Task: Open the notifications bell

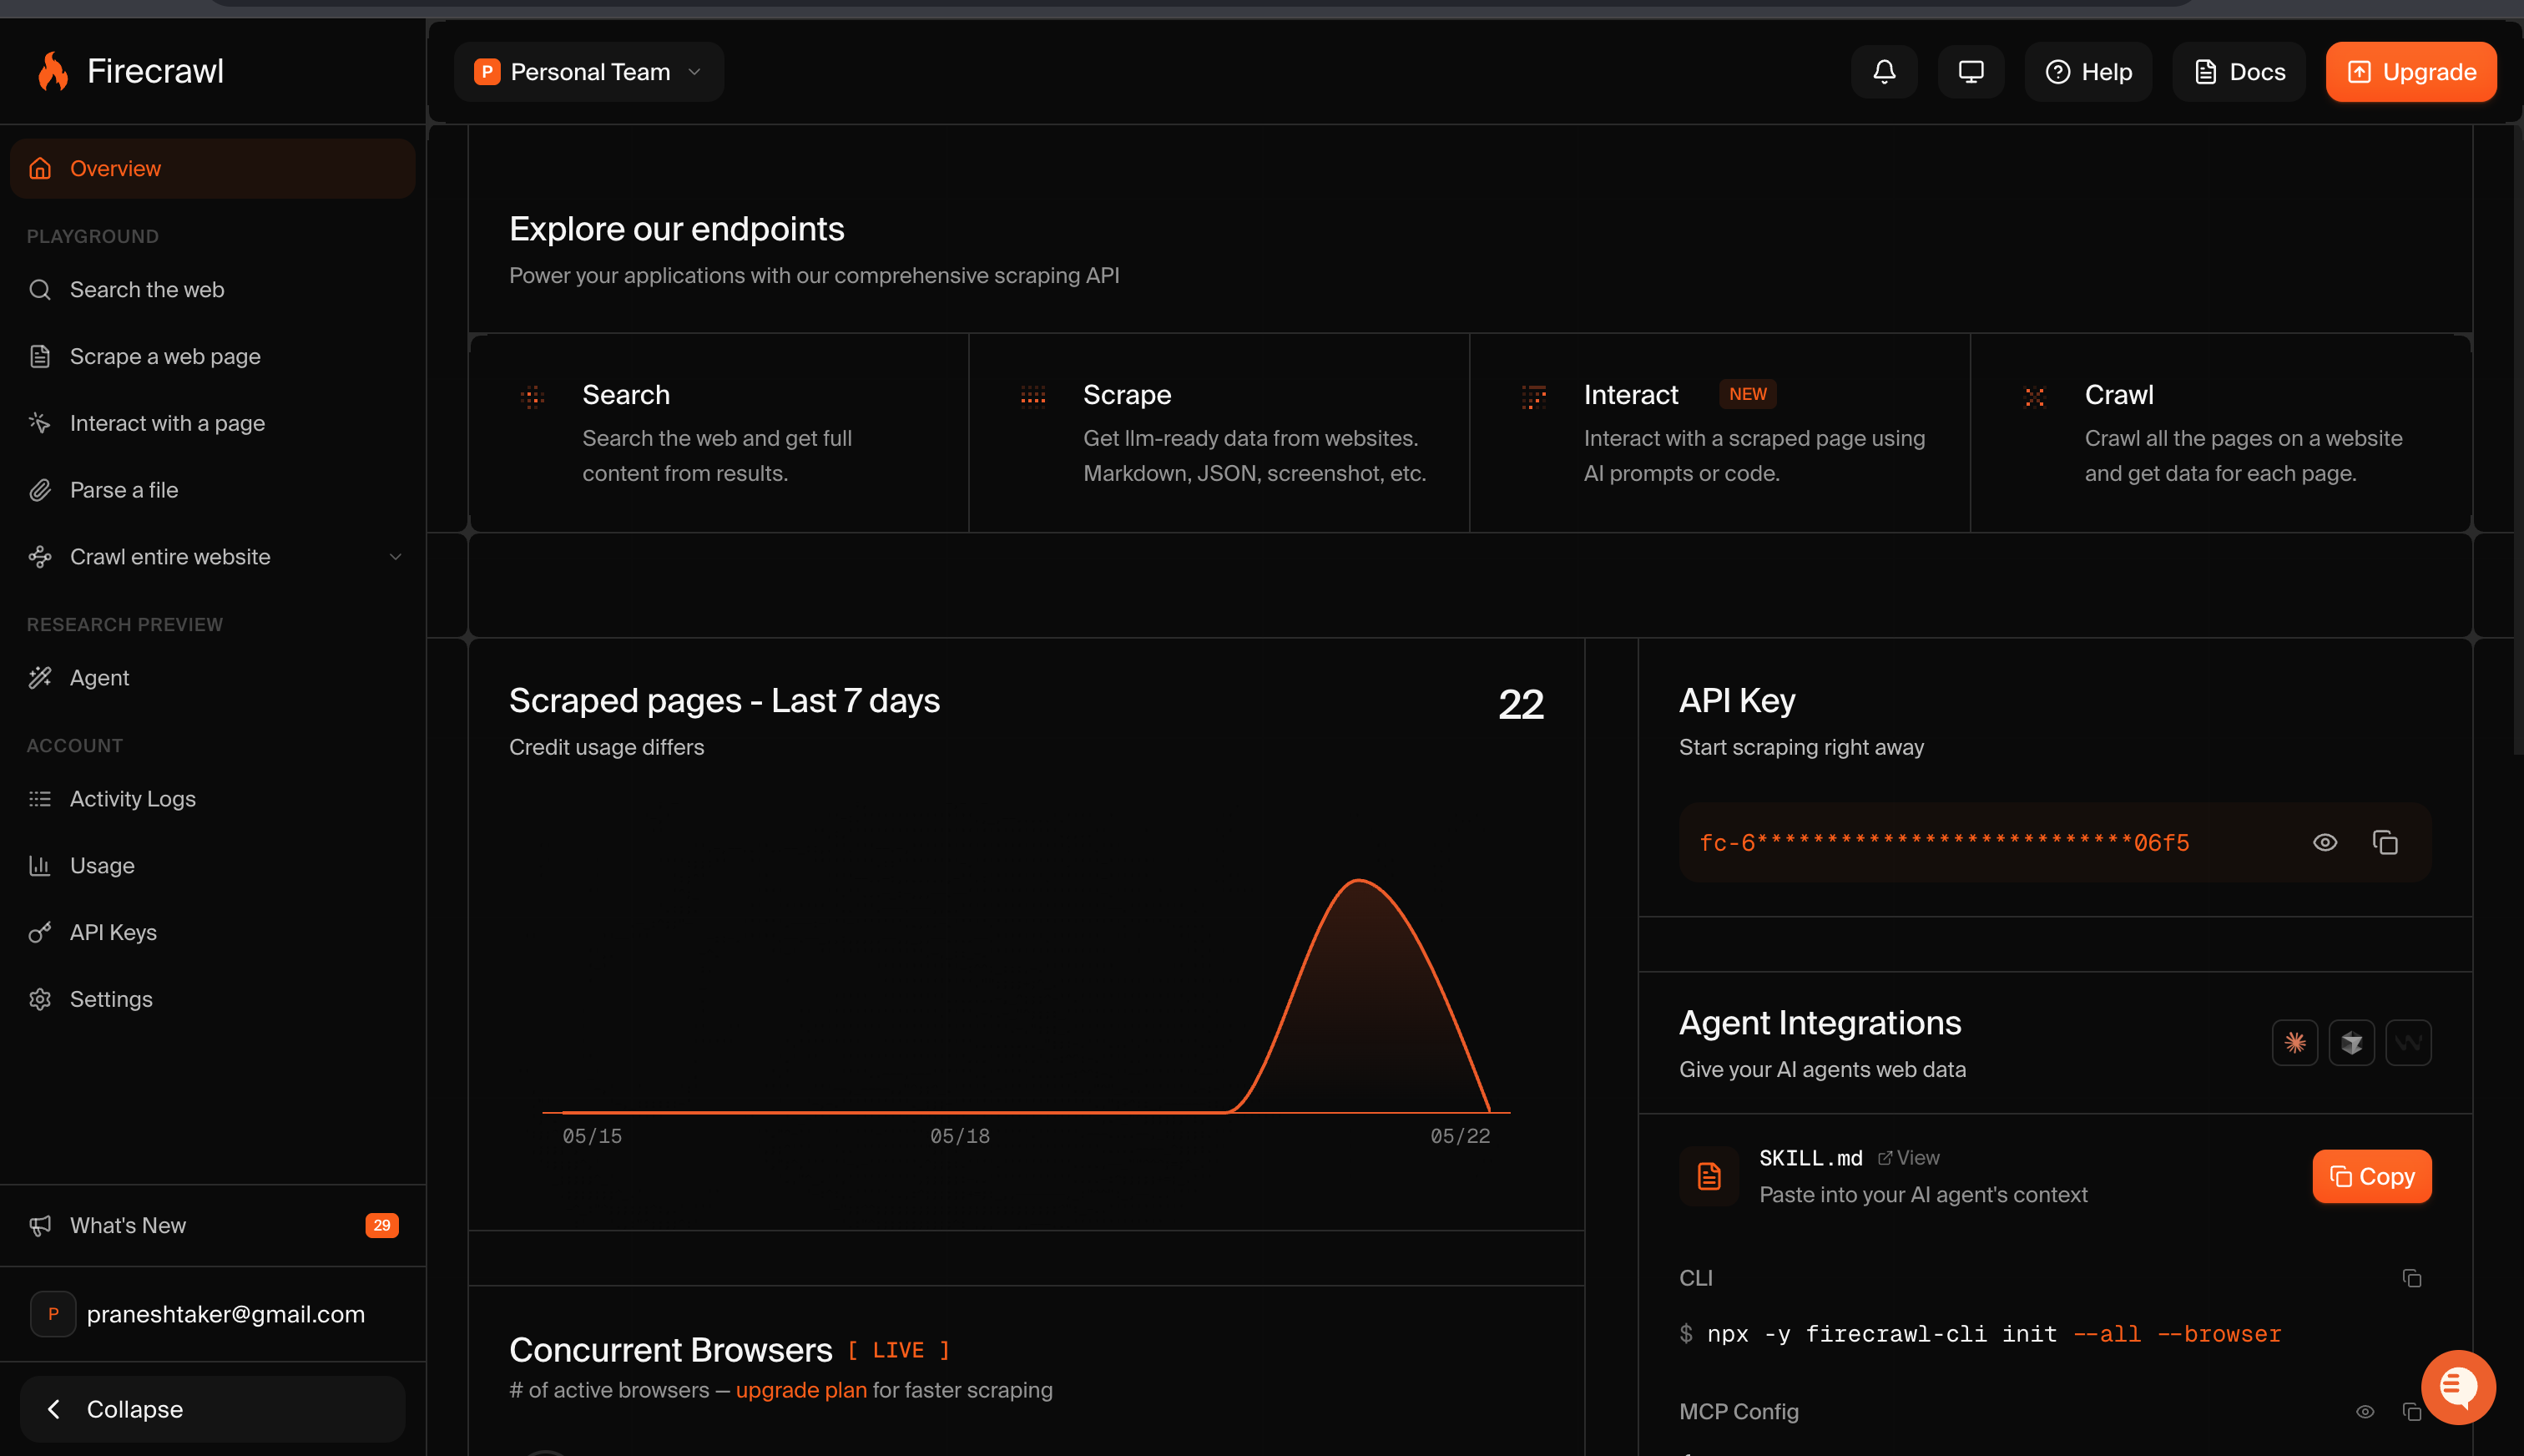Action: [1885, 72]
